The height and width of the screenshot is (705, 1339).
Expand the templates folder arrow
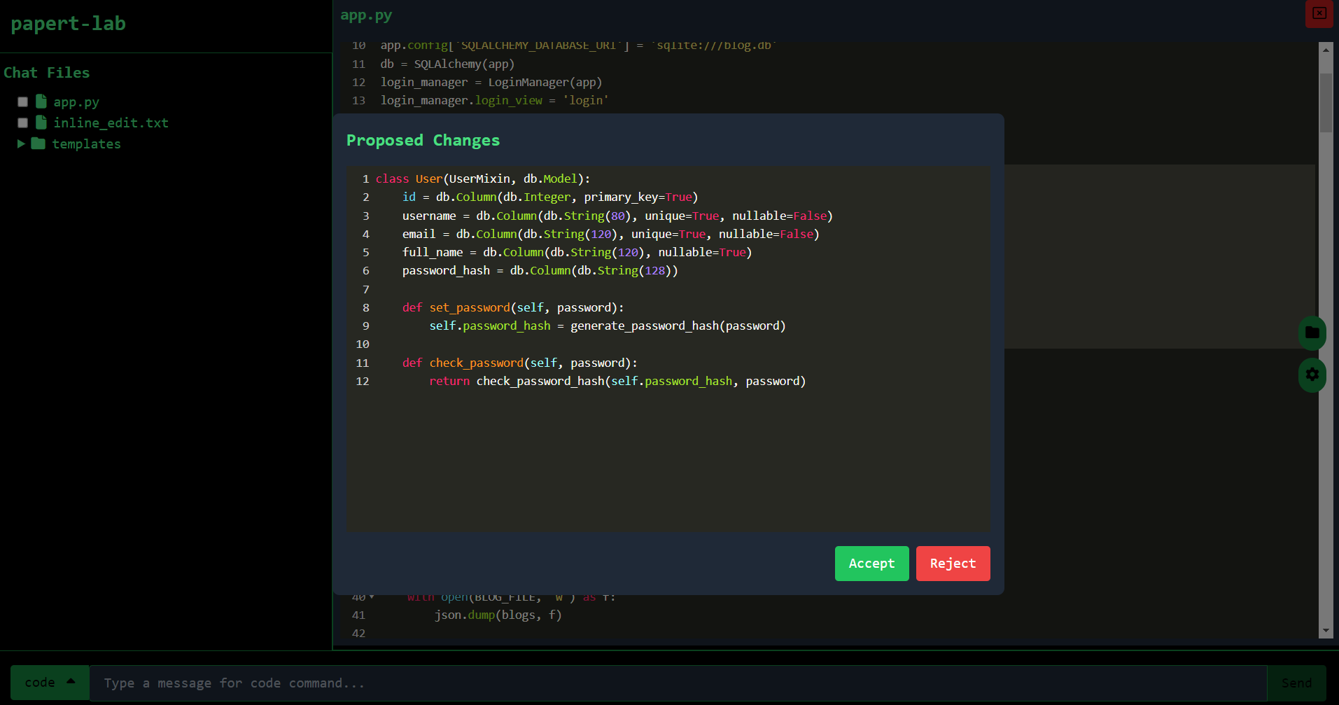(21, 144)
